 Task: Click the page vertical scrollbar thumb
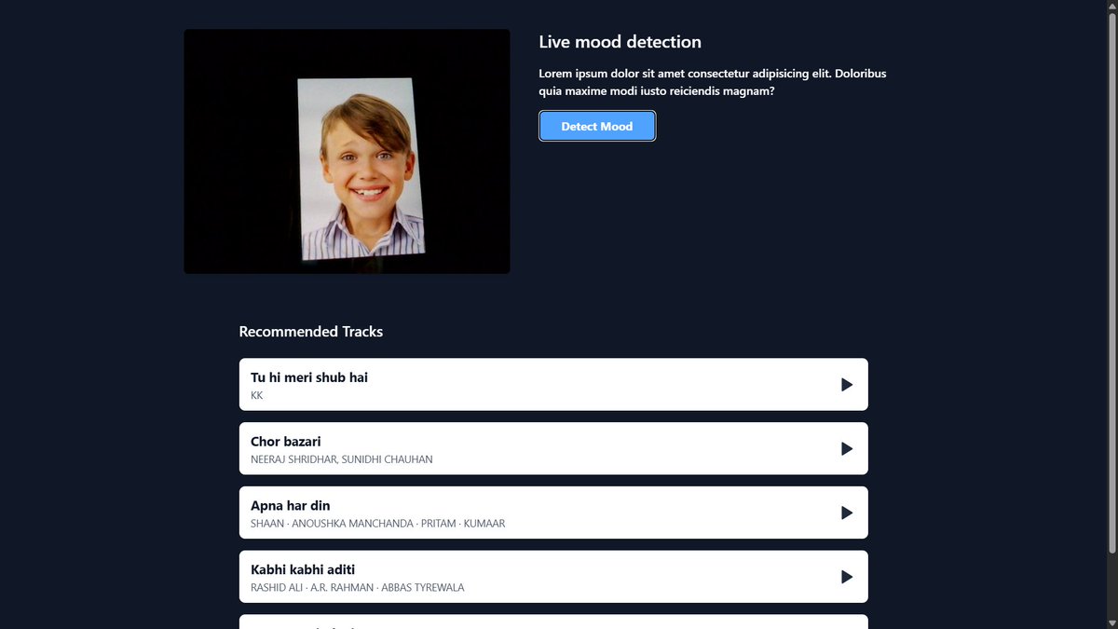[1111, 284]
